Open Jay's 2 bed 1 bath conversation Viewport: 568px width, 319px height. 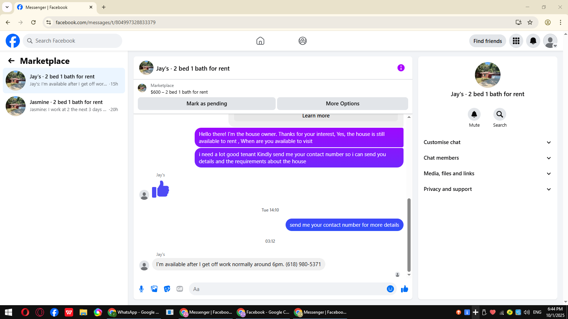pyautogui.click(x=64, y=81)
